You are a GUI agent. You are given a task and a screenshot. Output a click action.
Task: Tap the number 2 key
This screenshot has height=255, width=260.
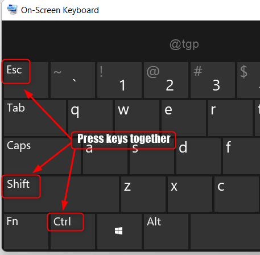pyautogui.click(x=166, y=80)
